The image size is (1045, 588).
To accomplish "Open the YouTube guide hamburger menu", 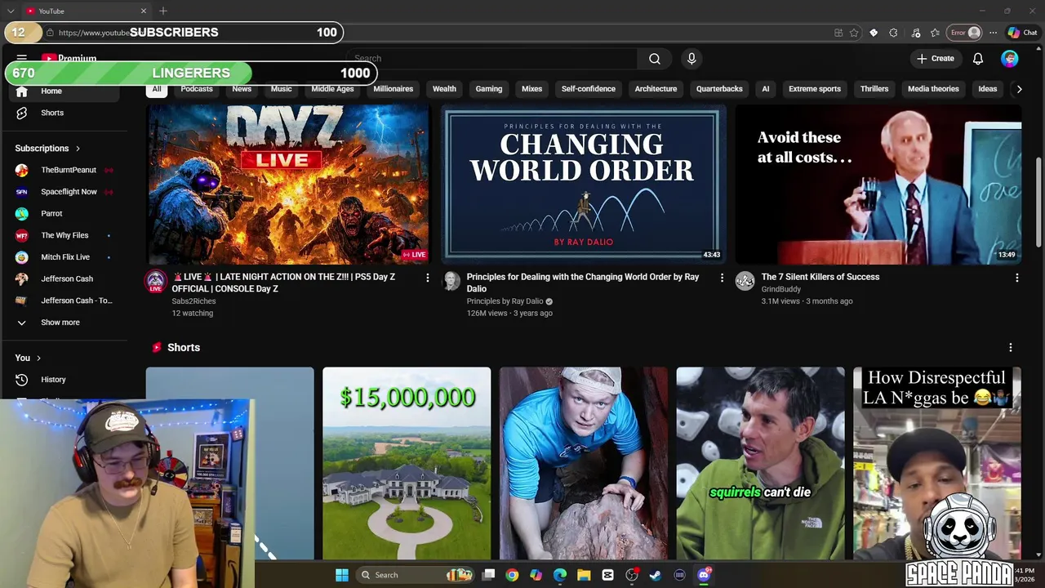I will [22, 59].
